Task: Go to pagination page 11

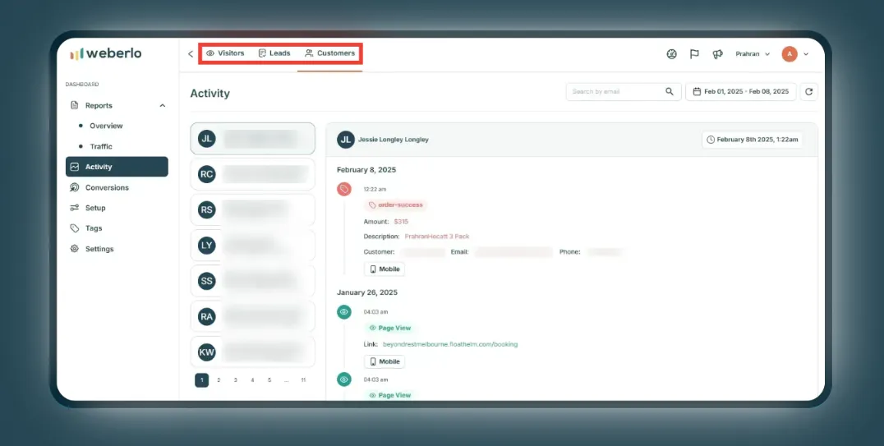Action: [x=303, y=380]
